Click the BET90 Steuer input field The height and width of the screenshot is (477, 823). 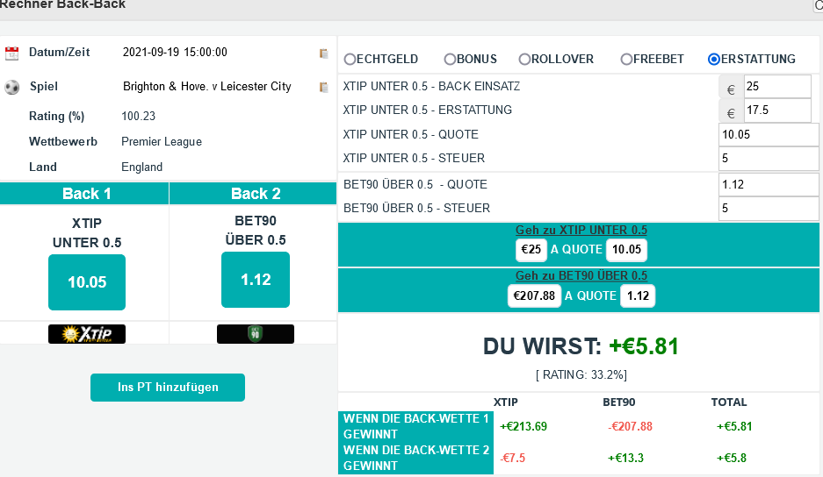point(769,209)
